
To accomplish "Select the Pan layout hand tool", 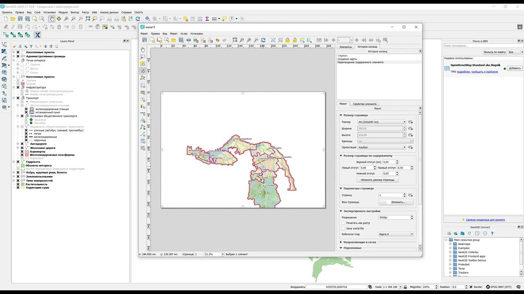I will click(x=143, y=49).
